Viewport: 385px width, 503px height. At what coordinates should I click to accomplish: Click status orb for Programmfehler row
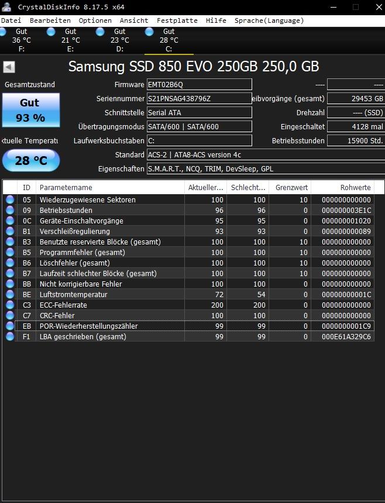[10, 252]
